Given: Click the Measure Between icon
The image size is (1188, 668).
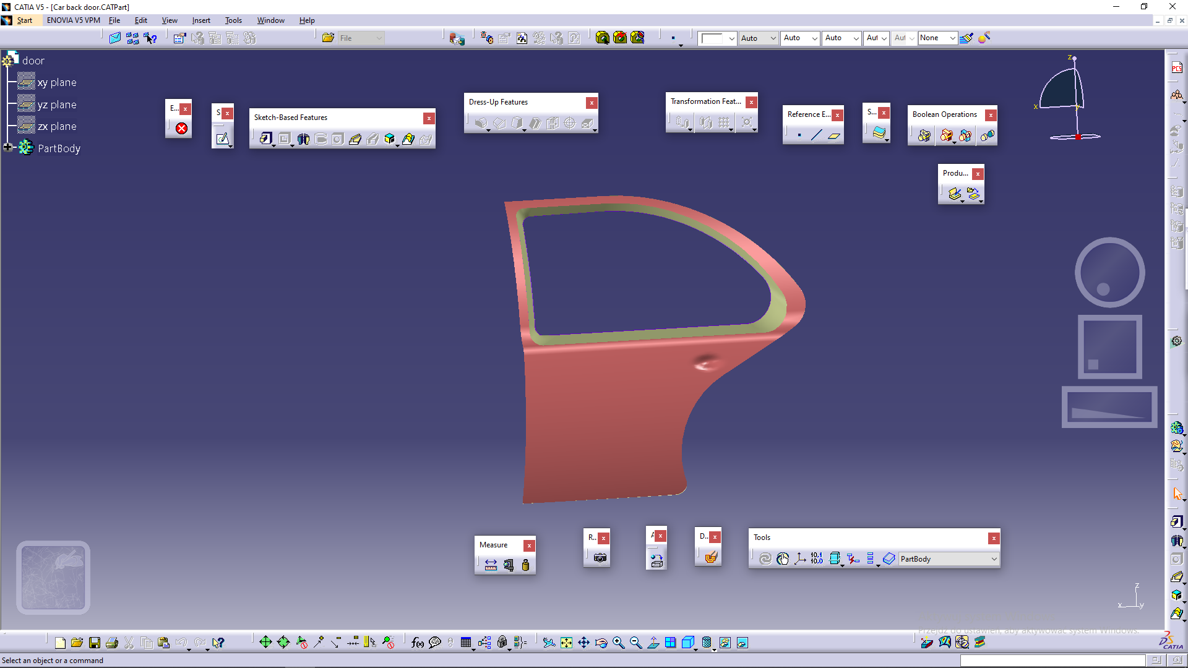Looking at the screenshot, I should pyautogui.click(x=491, y=565).
